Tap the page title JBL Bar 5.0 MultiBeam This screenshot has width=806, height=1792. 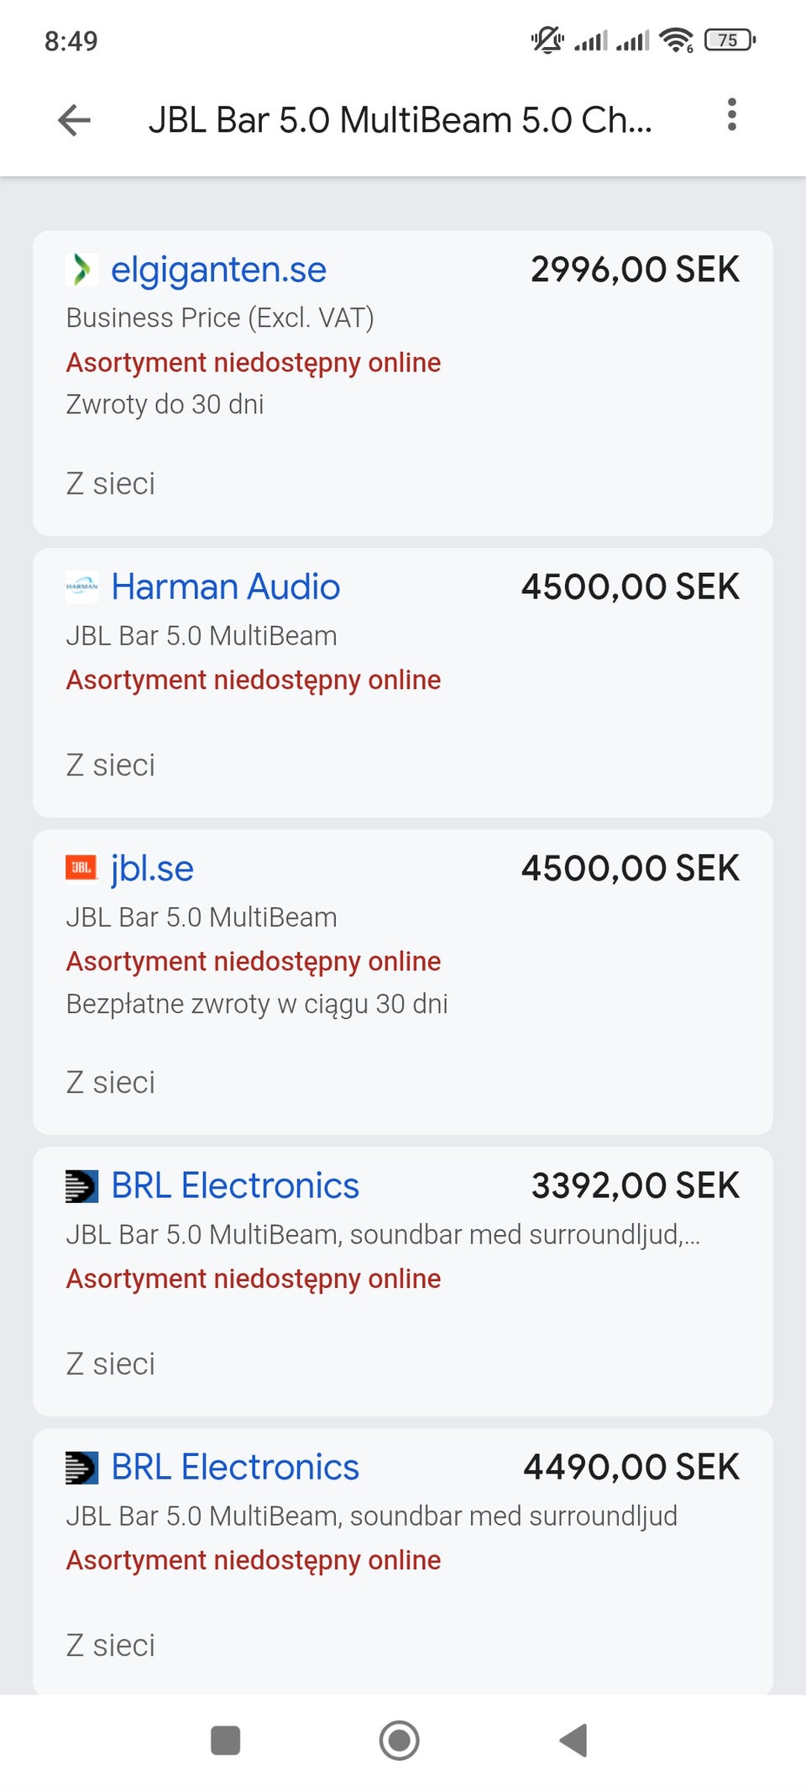[400, 120]
